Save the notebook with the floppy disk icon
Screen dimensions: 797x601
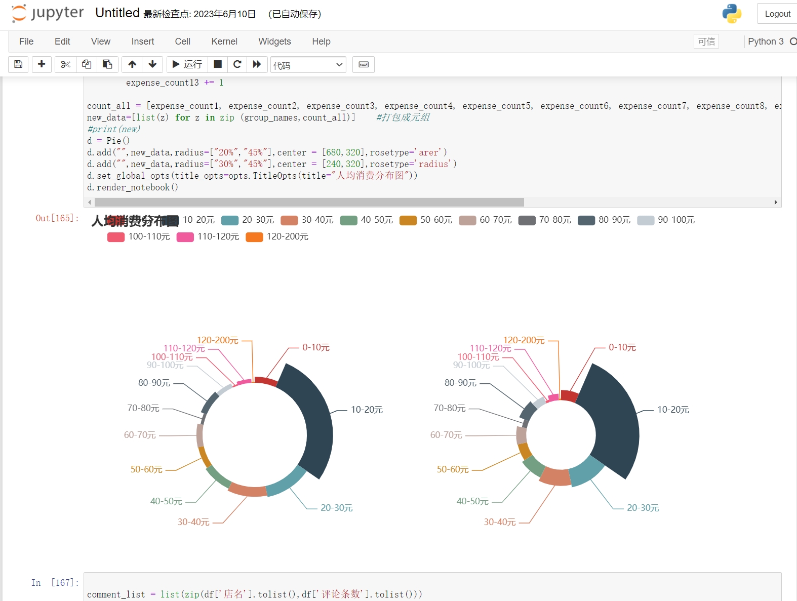pos(18,64)
